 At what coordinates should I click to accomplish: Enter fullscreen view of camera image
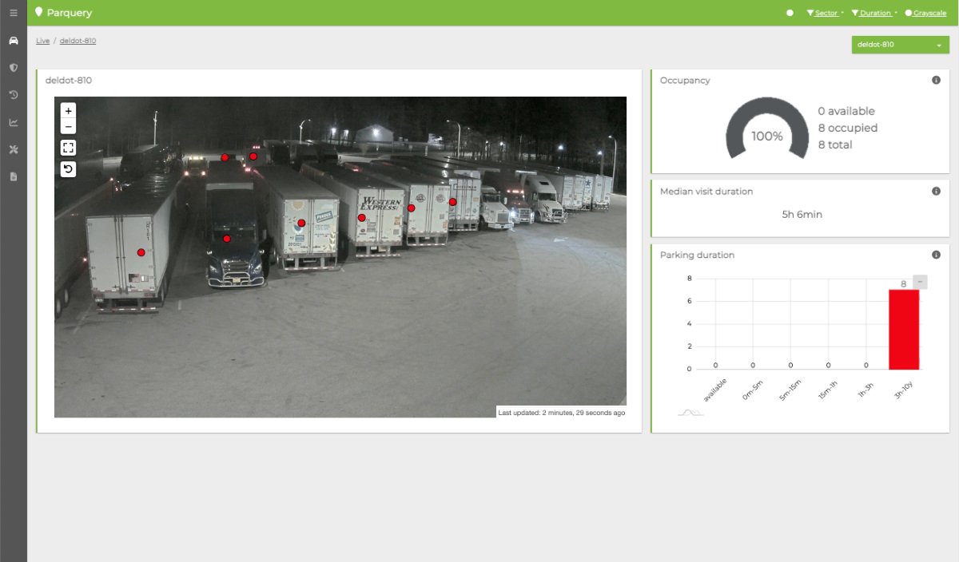point(69,148)
